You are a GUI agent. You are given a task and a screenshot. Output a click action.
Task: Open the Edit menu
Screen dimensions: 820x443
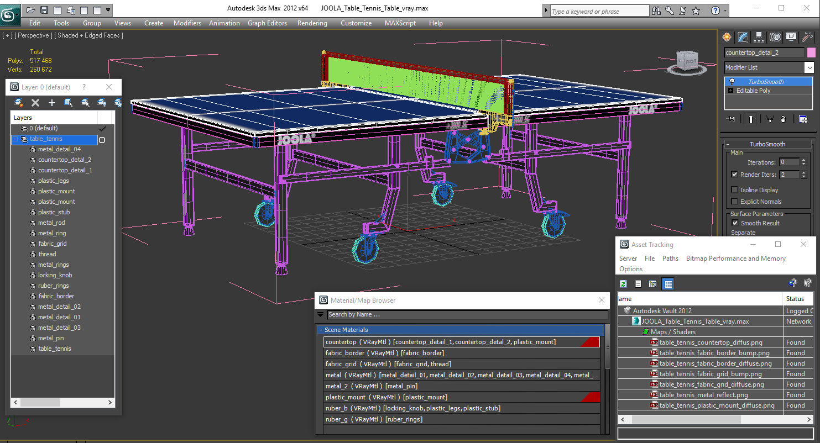coord(35,23)
